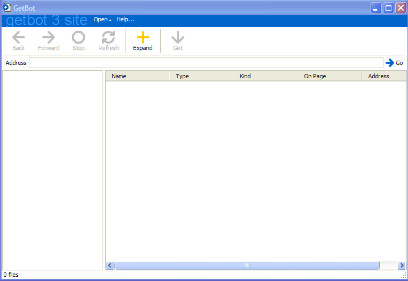Sort by the Type column header
408x281 pixels.
(x=201, y=76)
